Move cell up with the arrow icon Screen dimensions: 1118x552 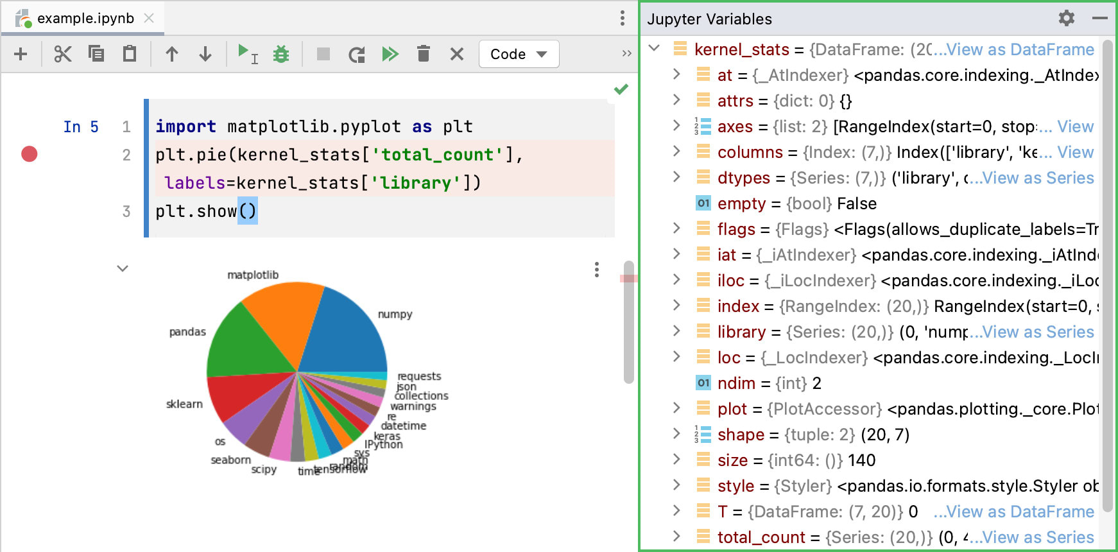pyautogui.click(x=171, y=54)
